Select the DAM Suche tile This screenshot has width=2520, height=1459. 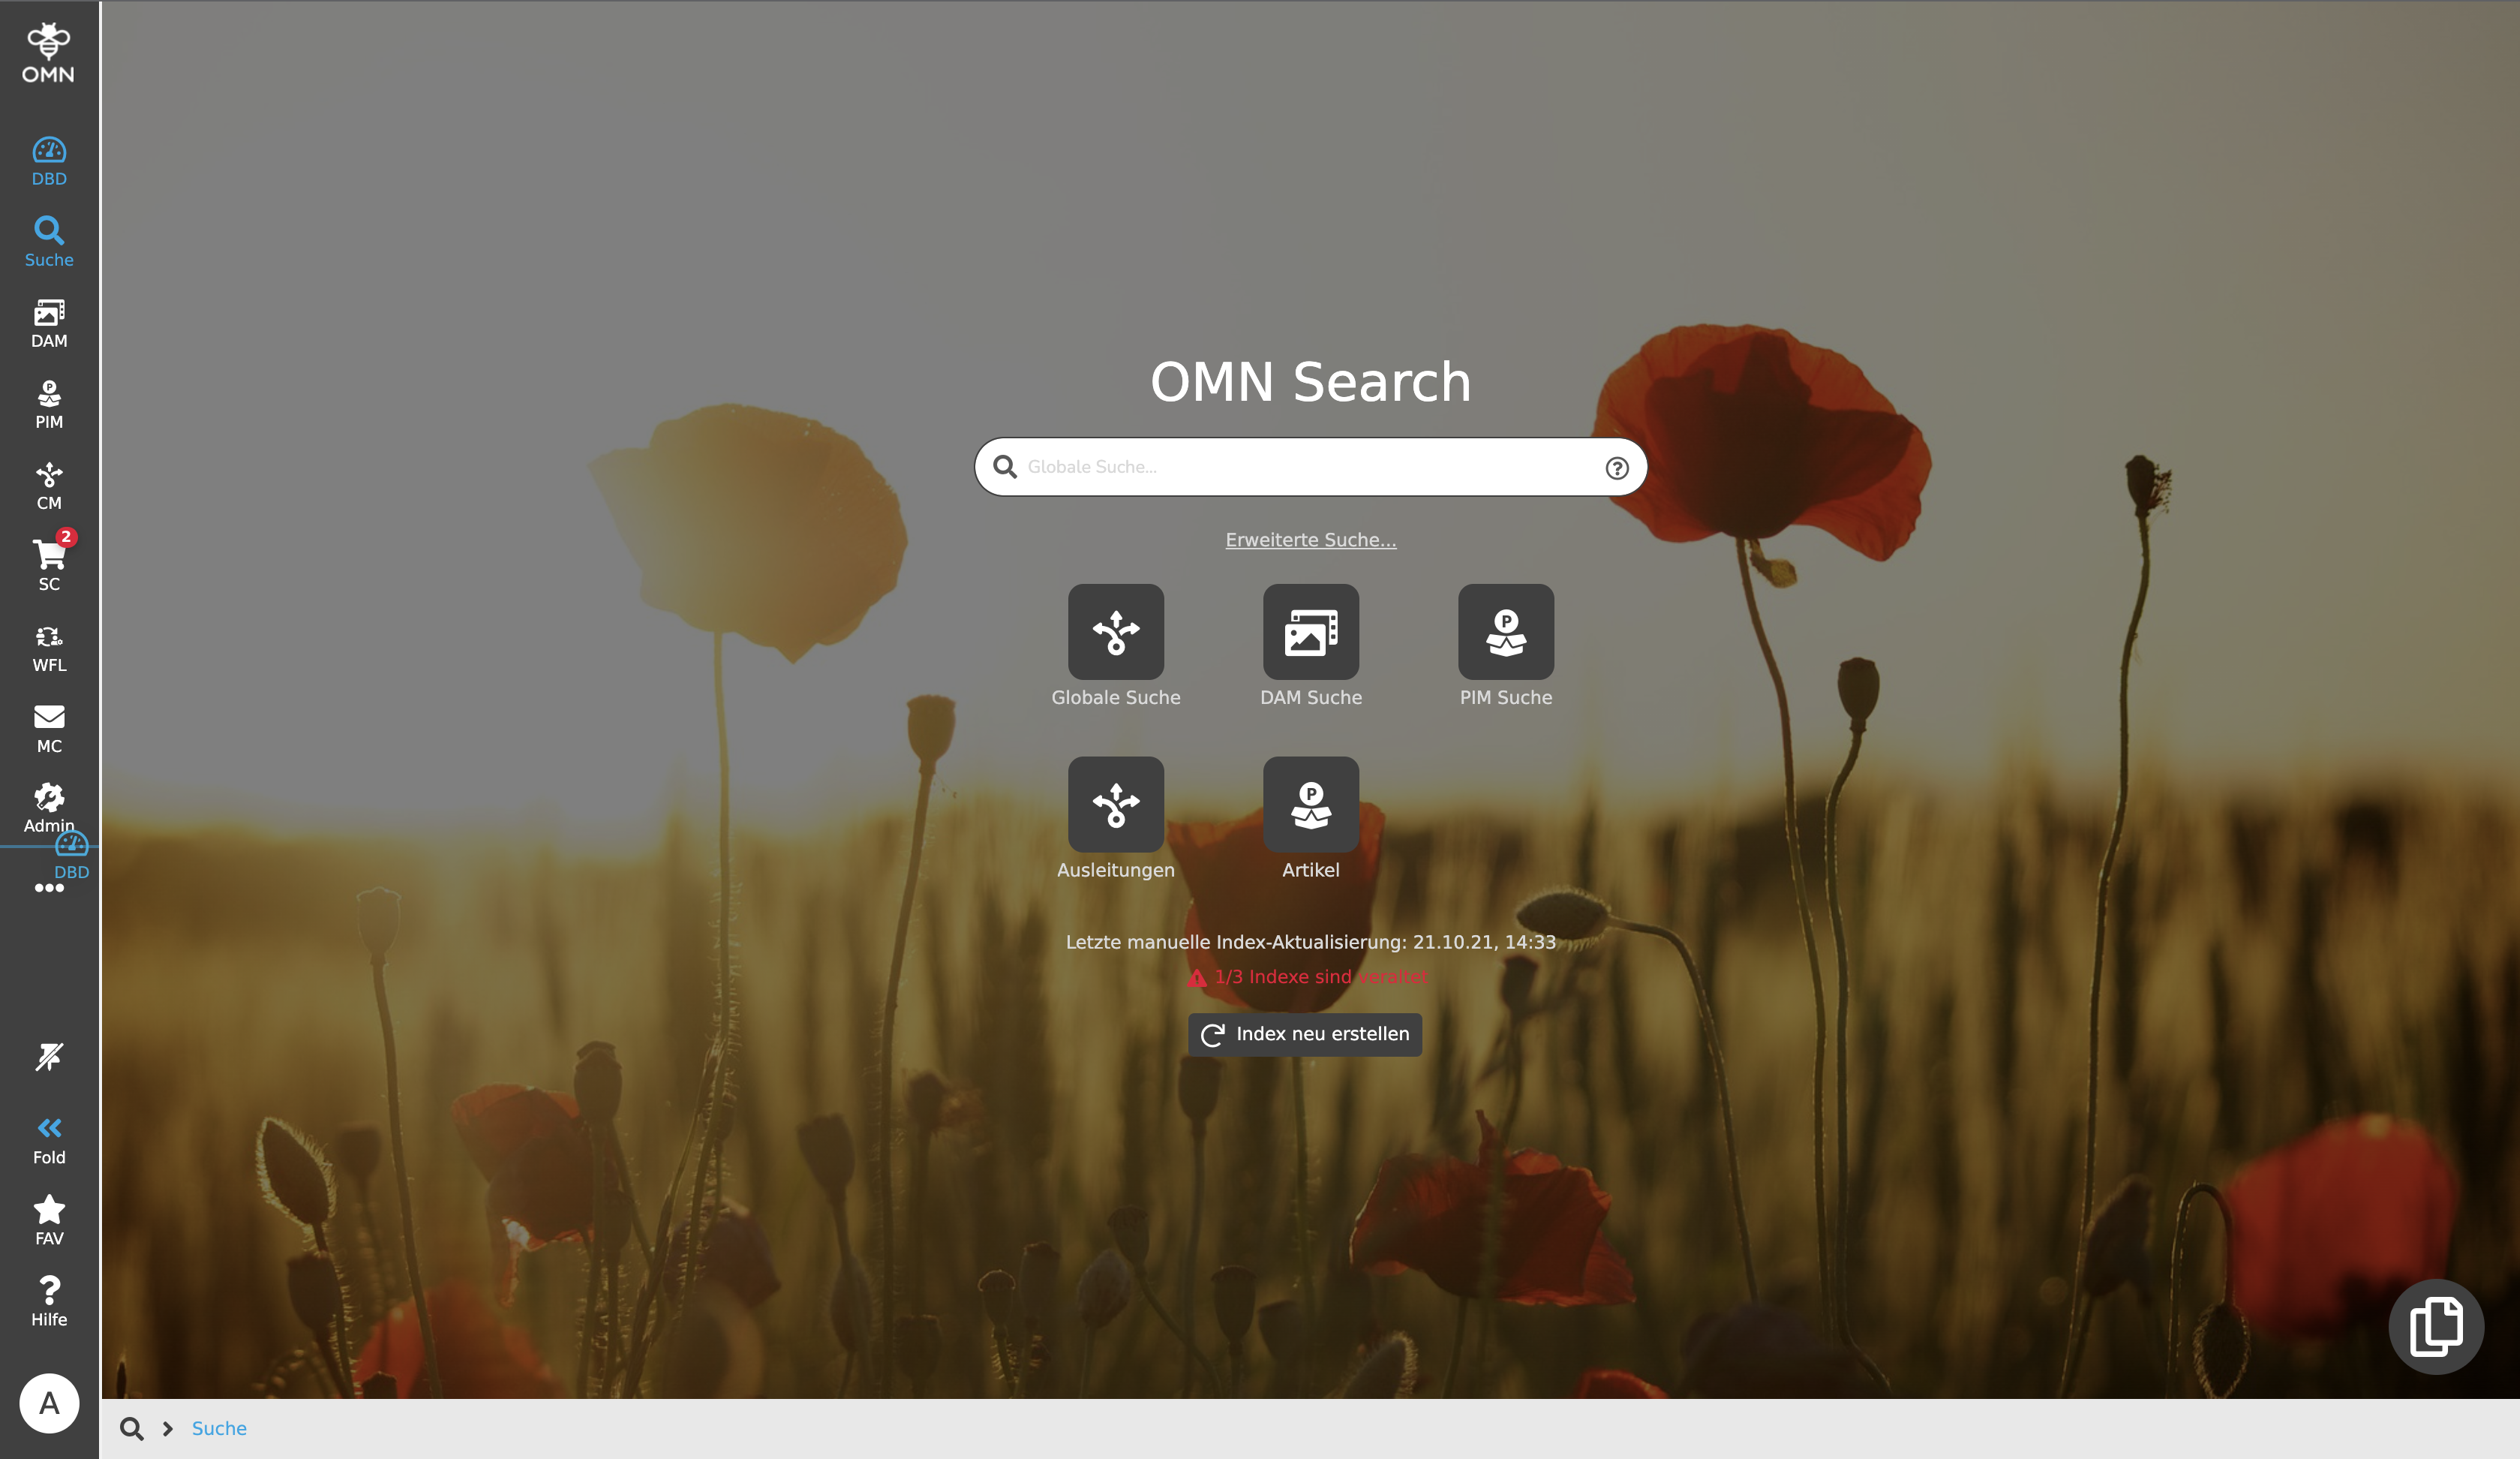(x=1310, y=633)
